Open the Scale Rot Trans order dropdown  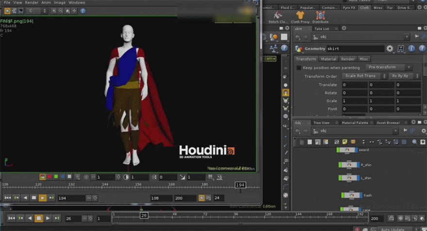click(x=364, y=76)
